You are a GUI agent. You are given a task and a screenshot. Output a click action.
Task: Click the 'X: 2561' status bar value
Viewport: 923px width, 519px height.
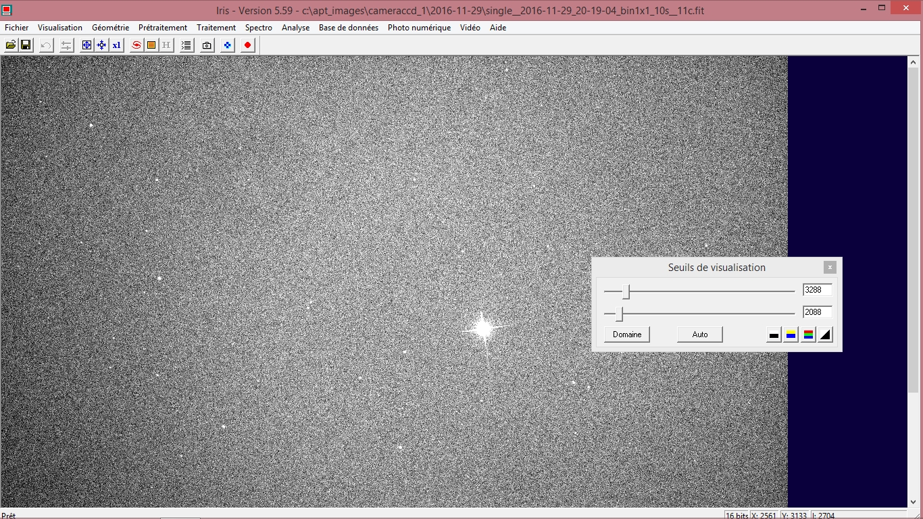(x=766, y=515)
